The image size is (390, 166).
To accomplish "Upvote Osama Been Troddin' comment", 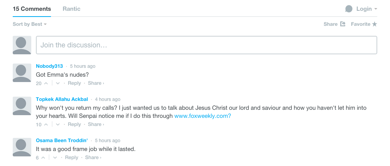I will (43, 158).
